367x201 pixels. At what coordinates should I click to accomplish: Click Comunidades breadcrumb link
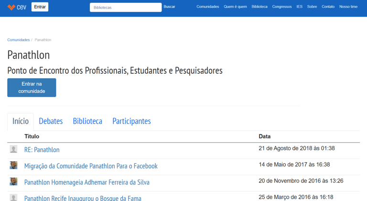point(19,40)
